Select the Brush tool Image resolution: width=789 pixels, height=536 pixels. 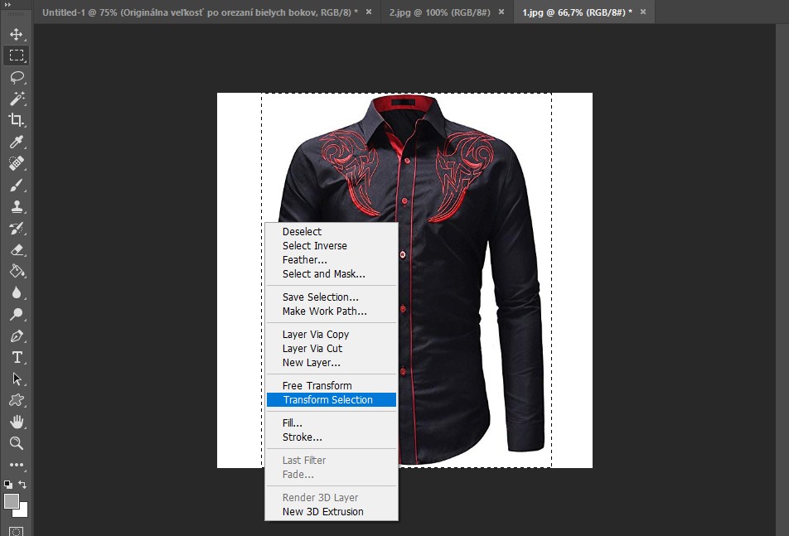[x=16, y=185]
